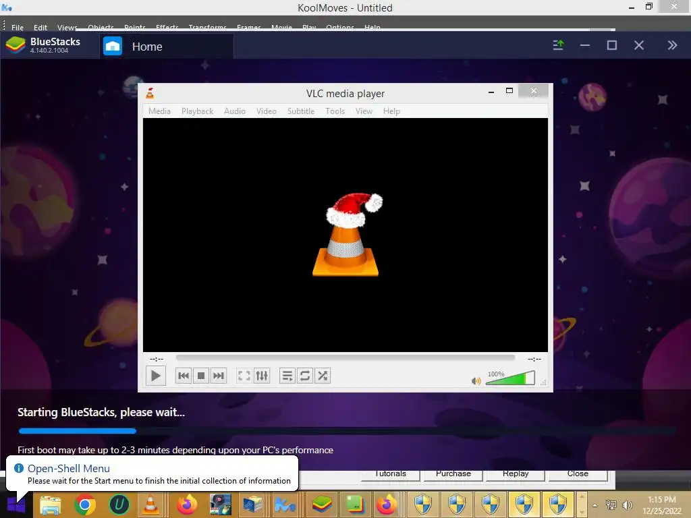The image size is (691, 518).
Task: Click taskbar overflow scroll down arrow
Action: 582,513
